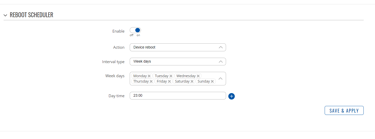
Task: Click the Day time field showing 23:00
Action: [178, 96]
